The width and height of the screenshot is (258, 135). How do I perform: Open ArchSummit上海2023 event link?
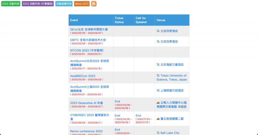[x=89, y=89]
